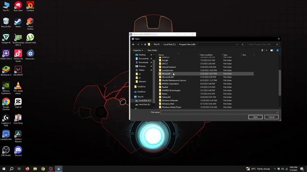Launch DaVinci Resolve from the desktop
Screen dimensions: 307x172
[18, 137]
